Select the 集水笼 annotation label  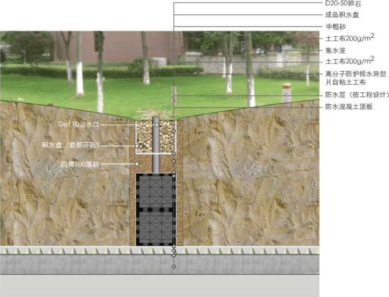(x=336, y=51)
